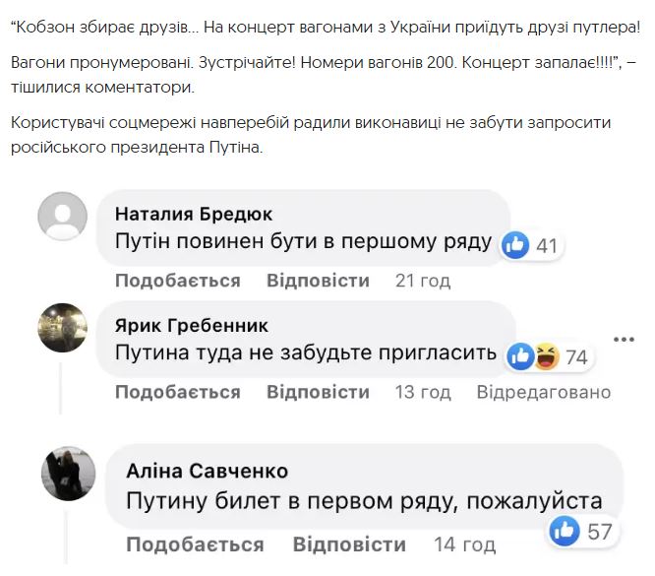Reply to Наталия Бредюк's comment via Відповісти
Screen dimensions: 655x576
318,281
